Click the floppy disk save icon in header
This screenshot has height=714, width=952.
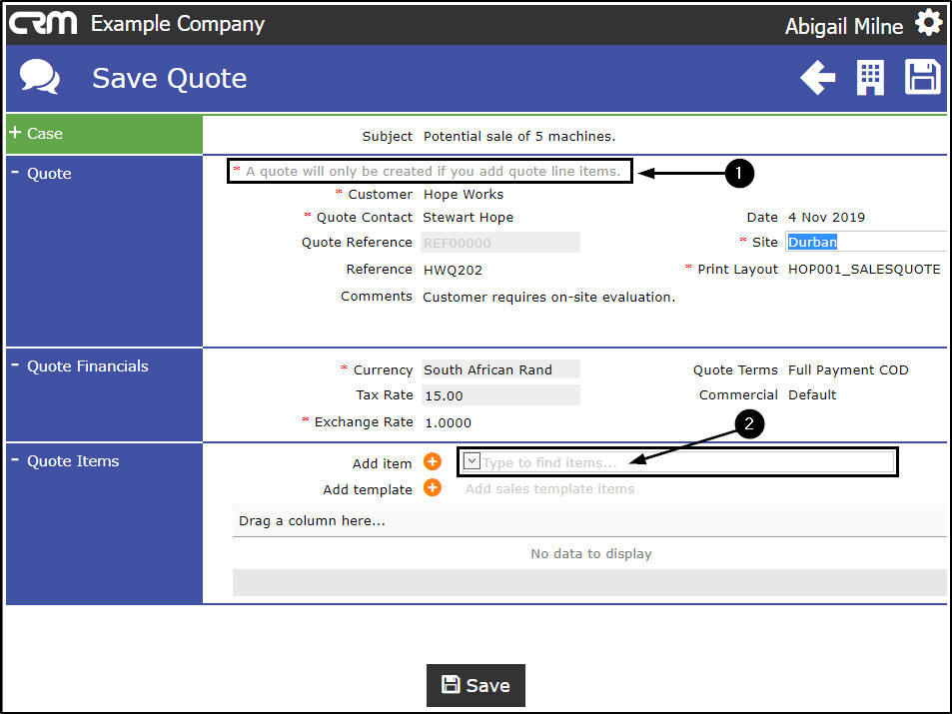click(x=922, y=77)
